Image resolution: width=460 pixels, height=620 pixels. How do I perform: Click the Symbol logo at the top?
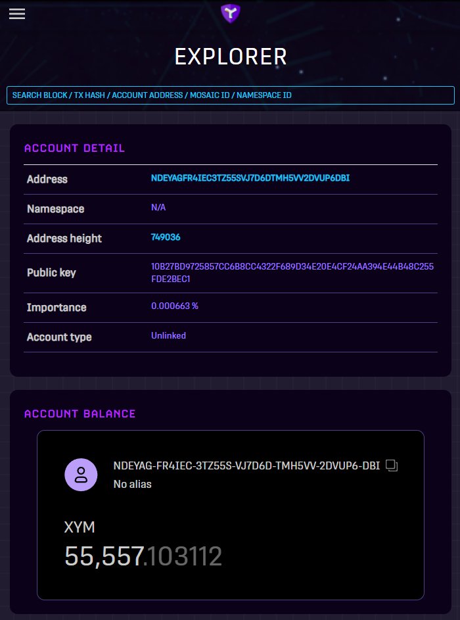click(231, 14)
